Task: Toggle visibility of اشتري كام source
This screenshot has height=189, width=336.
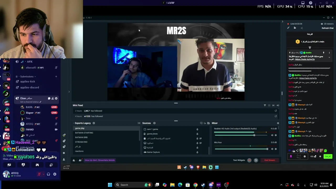Action: [x=201, y=138]
